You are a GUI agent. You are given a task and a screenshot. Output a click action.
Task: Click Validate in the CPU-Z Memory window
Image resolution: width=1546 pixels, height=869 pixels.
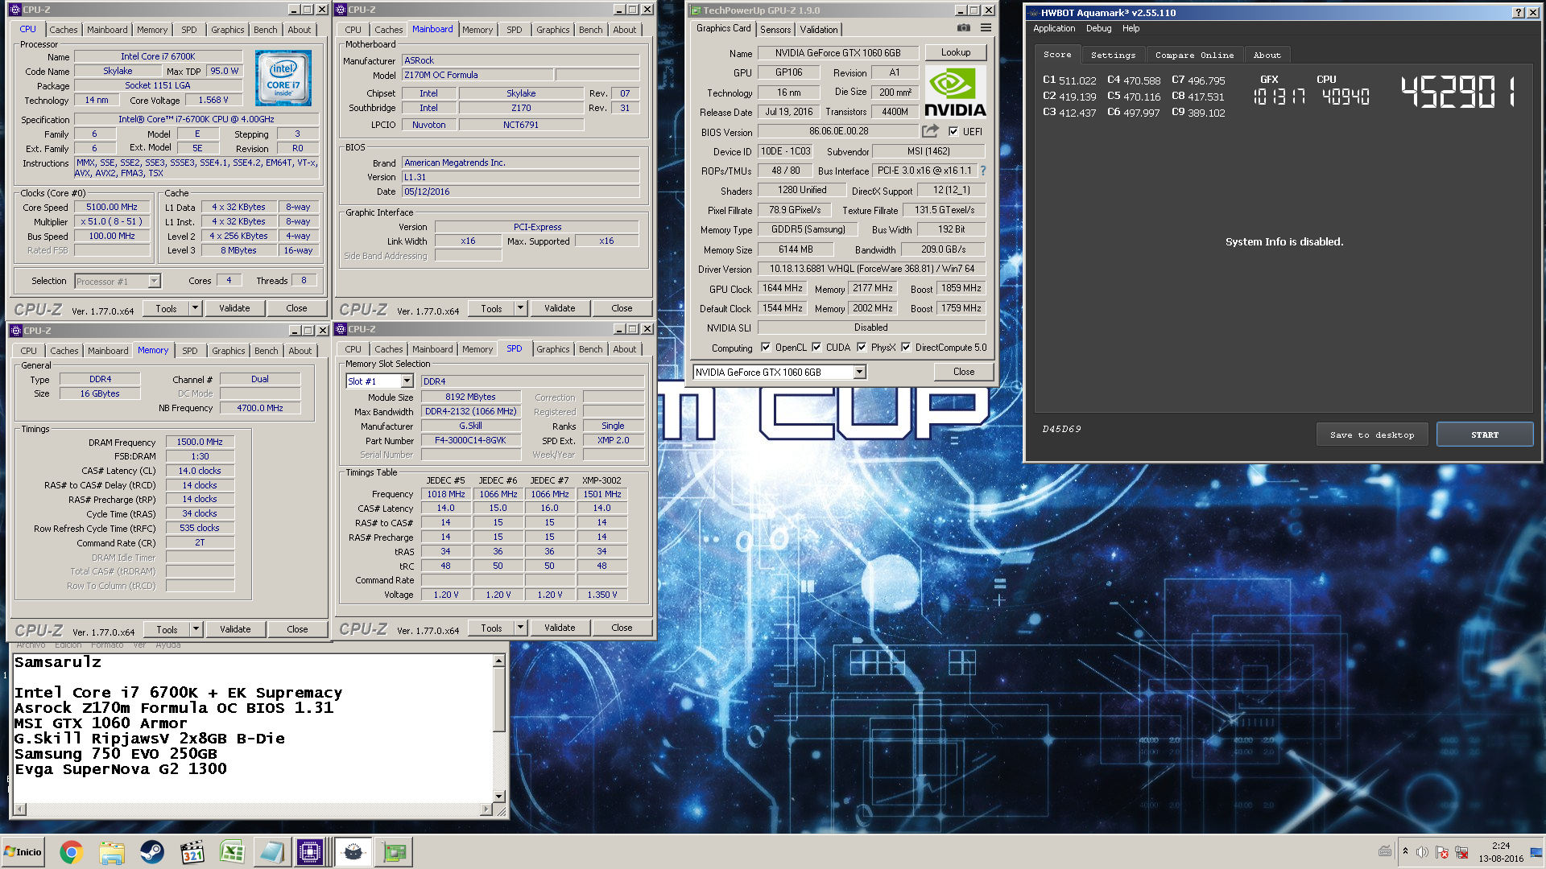[x=235, y=629]
